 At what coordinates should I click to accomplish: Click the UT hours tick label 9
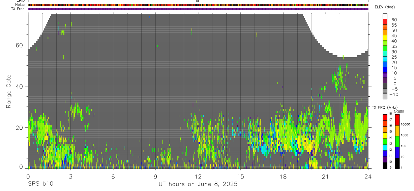pos(155,177)
